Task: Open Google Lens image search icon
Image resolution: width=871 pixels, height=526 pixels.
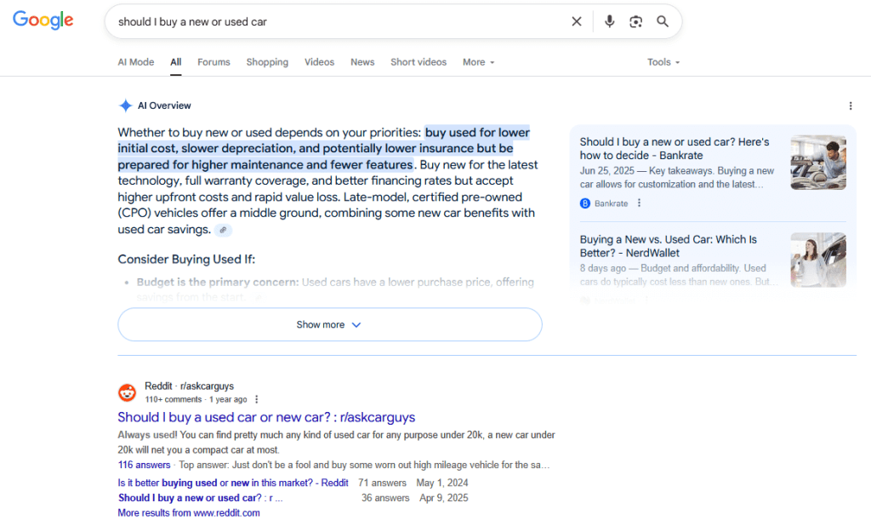Action: pos(635,21)
